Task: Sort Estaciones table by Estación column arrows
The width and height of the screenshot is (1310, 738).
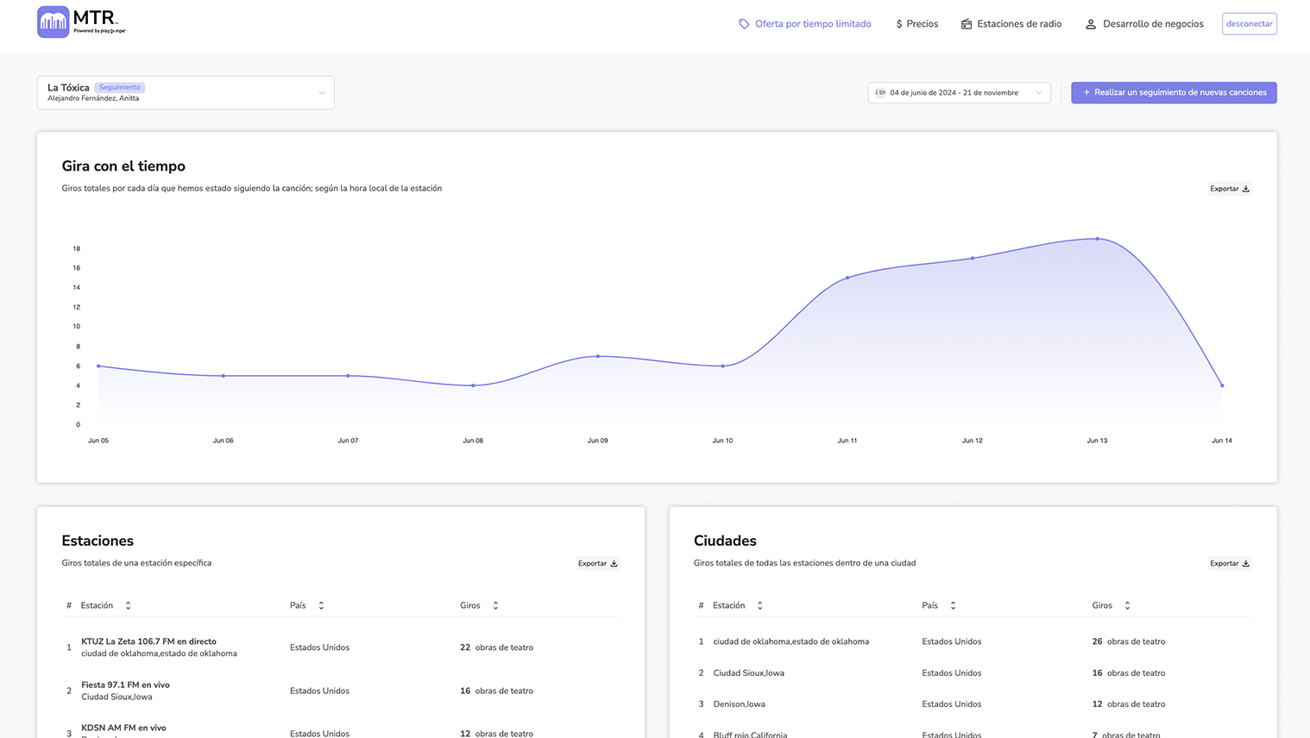Action: tap(128, 605)
